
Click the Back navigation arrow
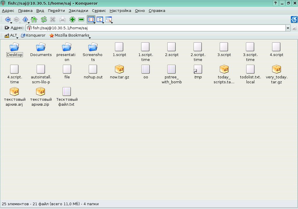(x=8, y=19)
